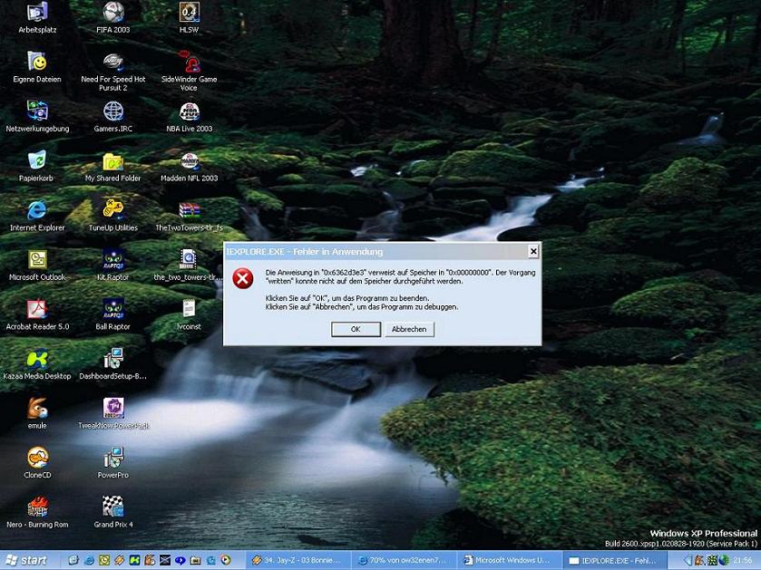The width and height of the screenshot is (761, 570).
Task: Select TheTwoTowers-tlr_fs archive icon
Action: tap(189, 215)
